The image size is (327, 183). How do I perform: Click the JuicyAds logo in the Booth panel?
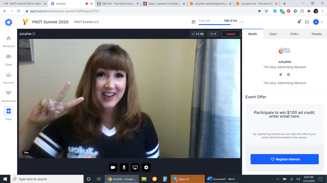click(284, 51)
